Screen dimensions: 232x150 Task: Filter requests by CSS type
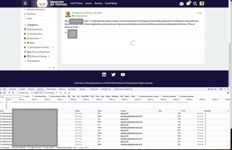[92, 96]
